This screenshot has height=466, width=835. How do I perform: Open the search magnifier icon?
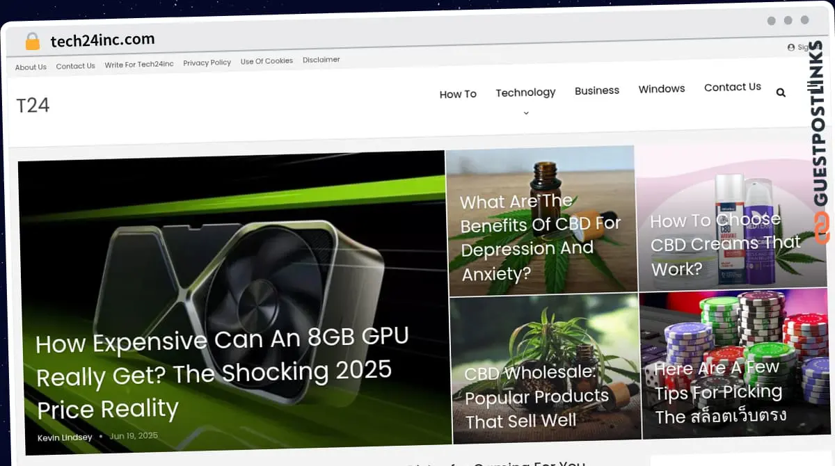pyautogui.click(x=781, y=93)
